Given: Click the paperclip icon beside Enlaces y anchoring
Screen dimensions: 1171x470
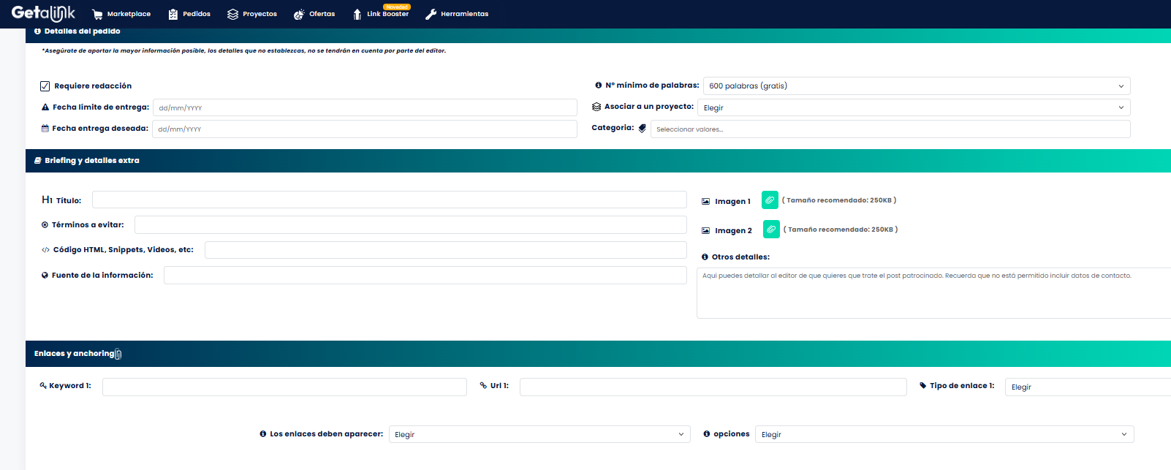Looking at the screenshot, I should pyautogui.click(x=118, y=355).
